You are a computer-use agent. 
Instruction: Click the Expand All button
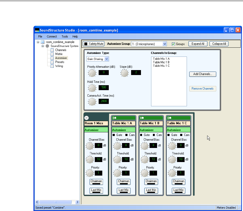coord(198,44)
